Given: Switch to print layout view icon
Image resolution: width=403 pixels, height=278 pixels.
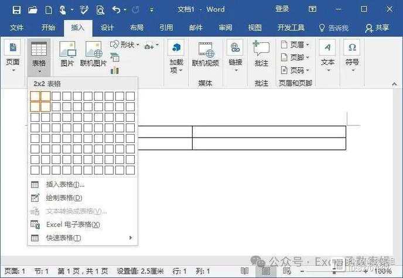Looking at the screenshot, I should click(x=266, y=271).
